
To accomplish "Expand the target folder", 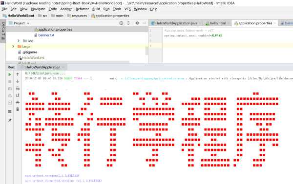I will pyautogui.click(x=13, y=46).
